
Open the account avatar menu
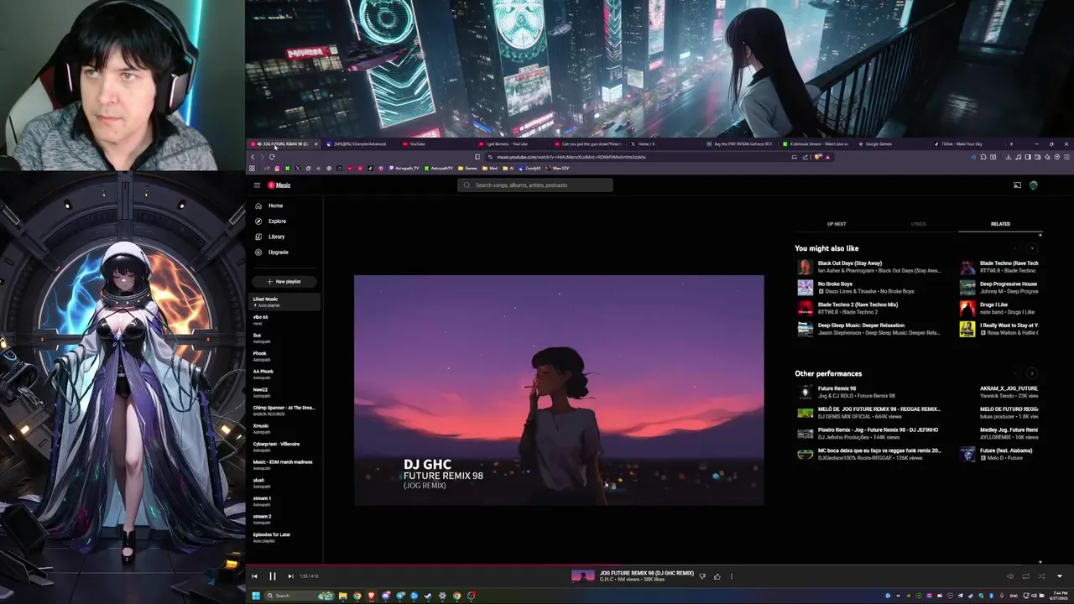[x=1033, y=185]
